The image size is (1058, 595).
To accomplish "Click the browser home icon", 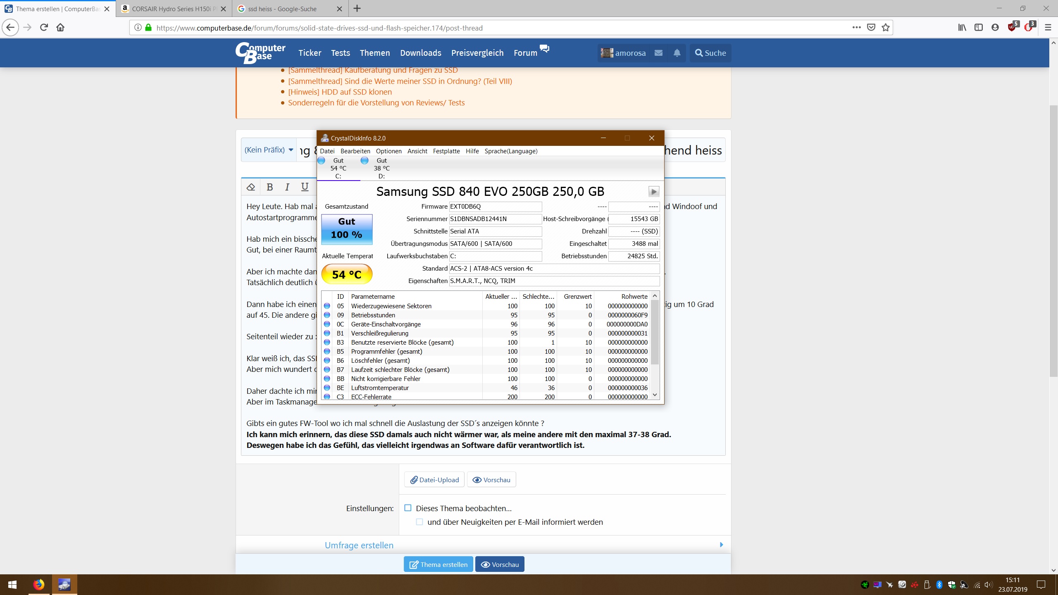I will coord(60,28).
